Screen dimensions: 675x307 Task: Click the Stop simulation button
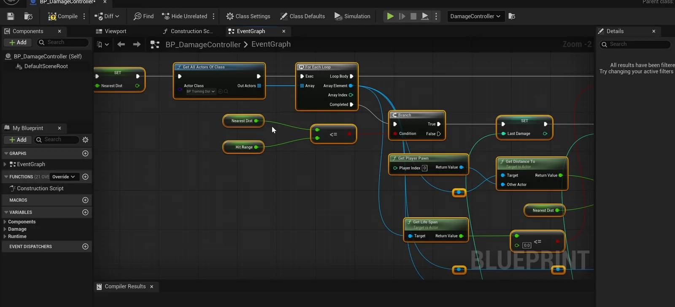click(x=413, y=16)
